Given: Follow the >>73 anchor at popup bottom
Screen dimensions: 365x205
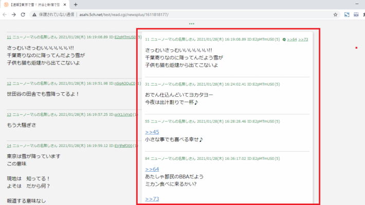Looking at the screenshot, I should (x=152, y=199).
